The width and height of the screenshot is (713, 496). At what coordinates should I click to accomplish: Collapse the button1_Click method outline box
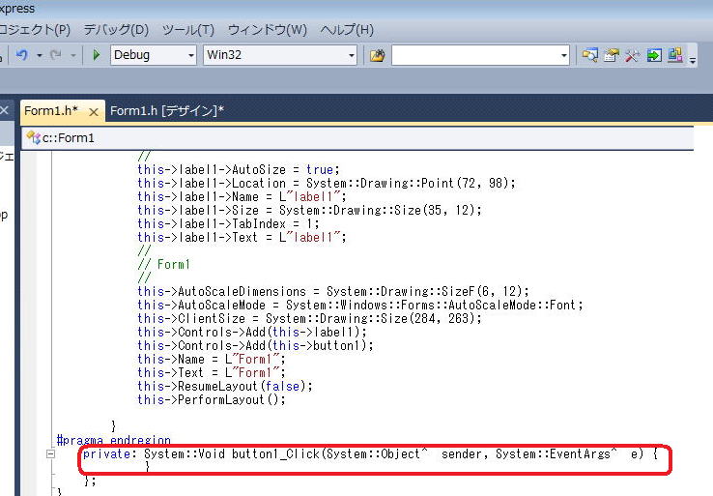(50, 453)
